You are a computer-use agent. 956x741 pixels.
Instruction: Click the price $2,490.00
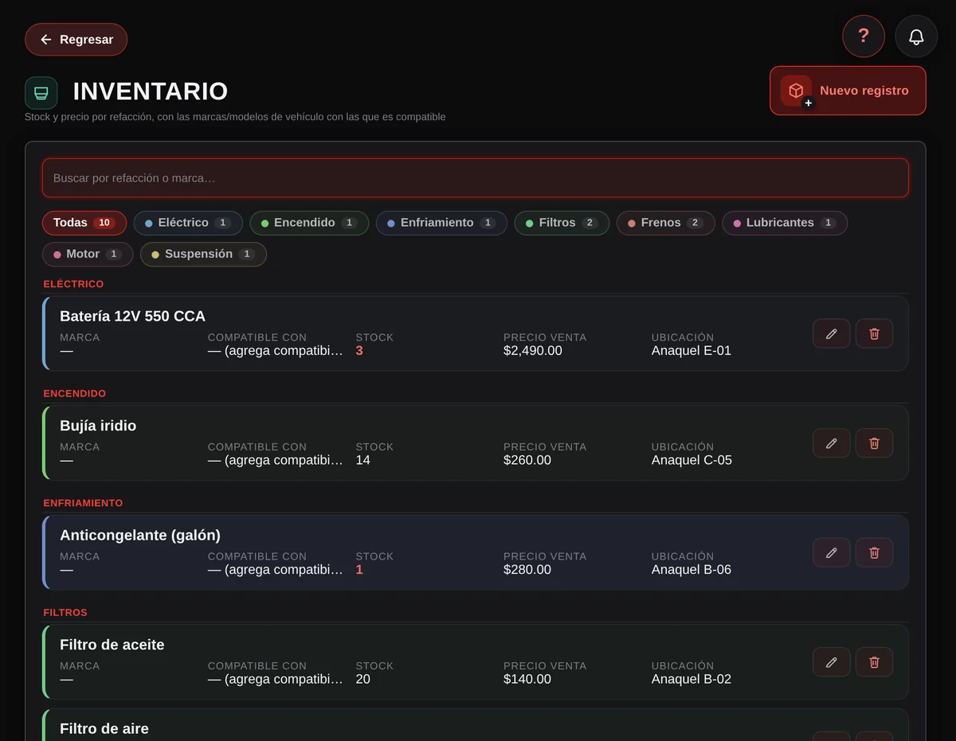(533, 350)
